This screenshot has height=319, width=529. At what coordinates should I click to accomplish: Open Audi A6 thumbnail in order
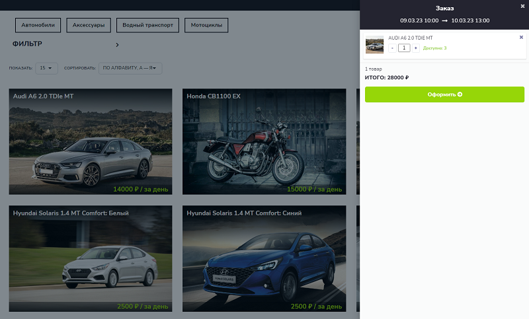click(374, 45)
